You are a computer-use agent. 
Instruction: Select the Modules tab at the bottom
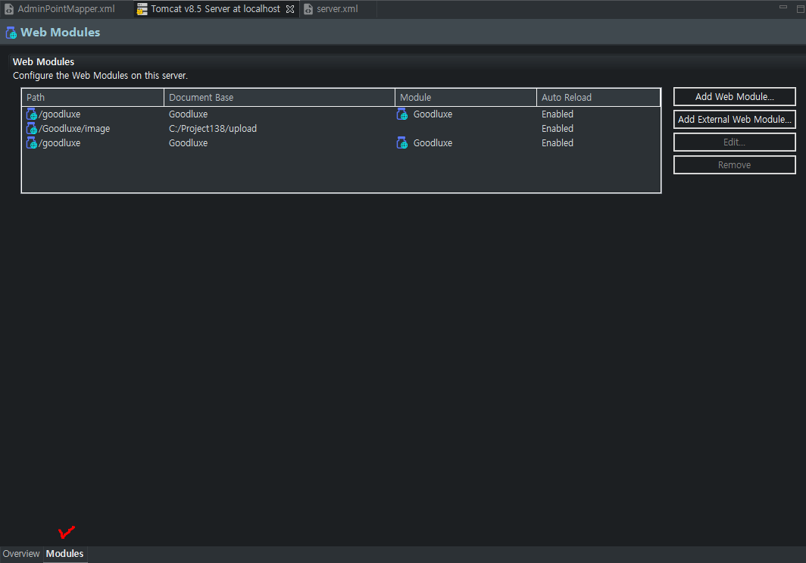tap(64, 554)
